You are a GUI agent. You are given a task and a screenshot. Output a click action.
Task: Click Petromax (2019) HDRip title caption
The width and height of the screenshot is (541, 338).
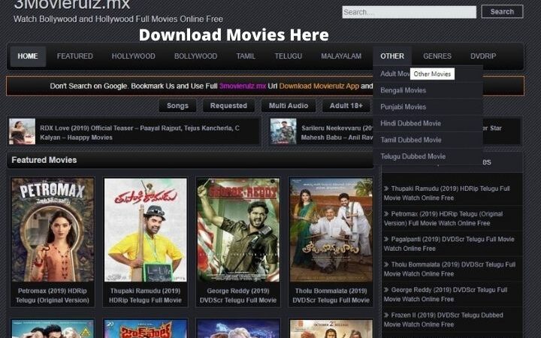[x=53, y=296]
